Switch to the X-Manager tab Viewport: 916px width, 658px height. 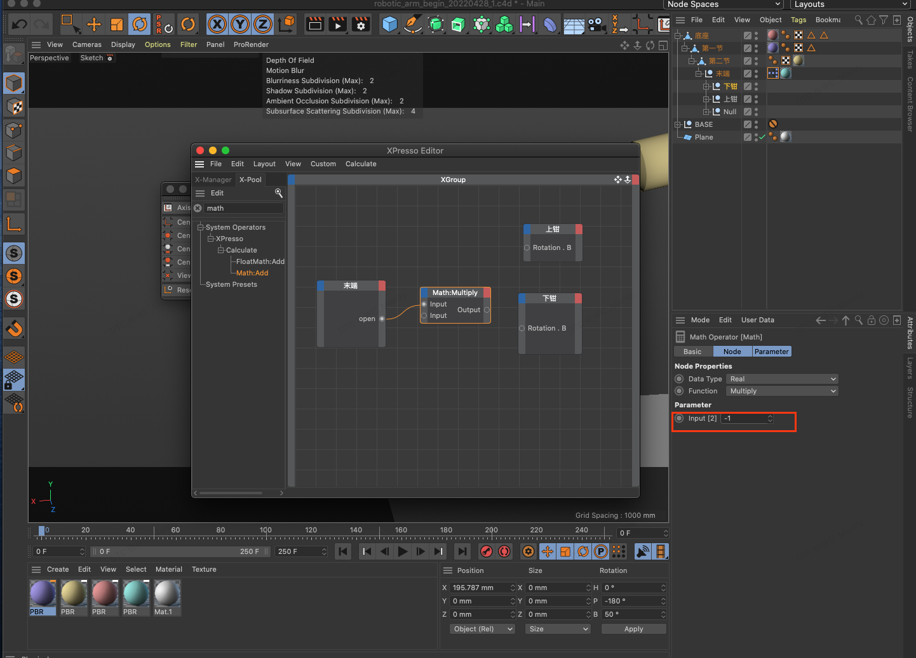point(213,180)
